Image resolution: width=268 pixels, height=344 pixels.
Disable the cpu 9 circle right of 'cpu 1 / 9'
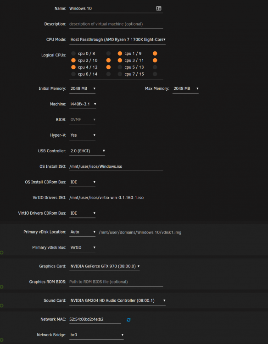point(155,53)
